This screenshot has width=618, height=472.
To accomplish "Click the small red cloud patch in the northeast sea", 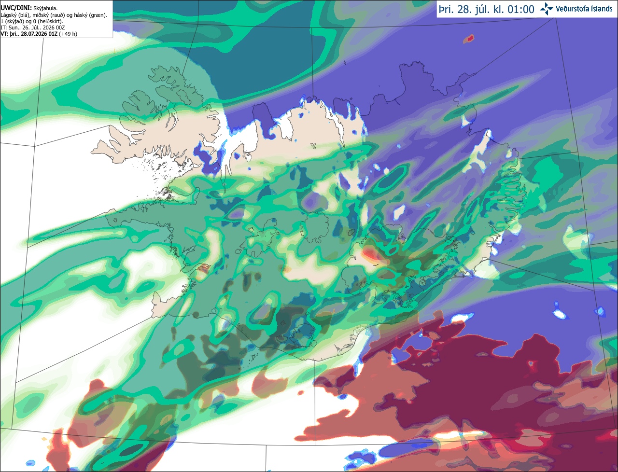I will (x=469, y=38).
